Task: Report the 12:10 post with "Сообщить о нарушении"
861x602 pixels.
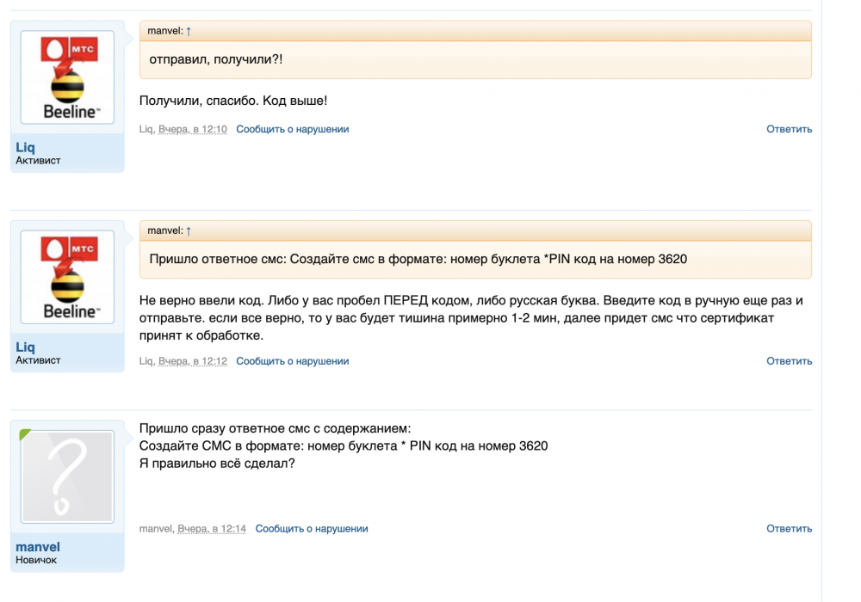Action: point(293,129)
